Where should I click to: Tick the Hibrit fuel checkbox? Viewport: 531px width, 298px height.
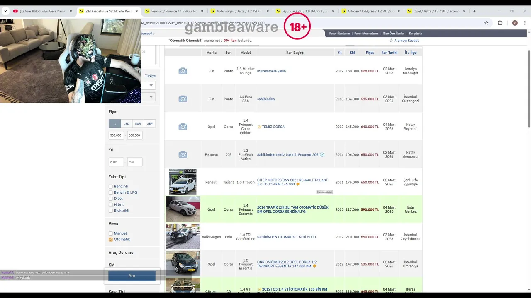click(x=111, y=205)
